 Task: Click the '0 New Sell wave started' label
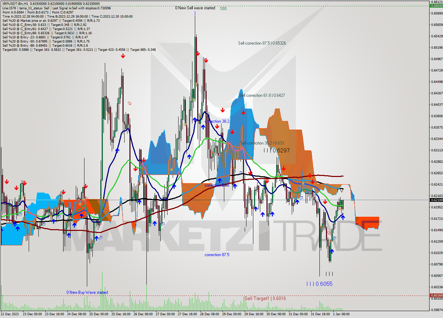point(195,8)
